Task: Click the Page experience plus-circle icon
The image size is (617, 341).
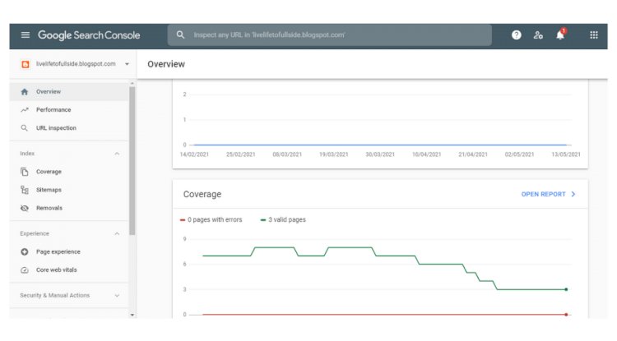Action: click(x=25, y=251)
